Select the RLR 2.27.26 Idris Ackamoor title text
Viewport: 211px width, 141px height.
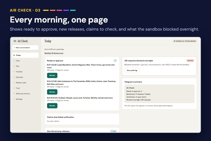pyautogui.click(x=81, y=83)
